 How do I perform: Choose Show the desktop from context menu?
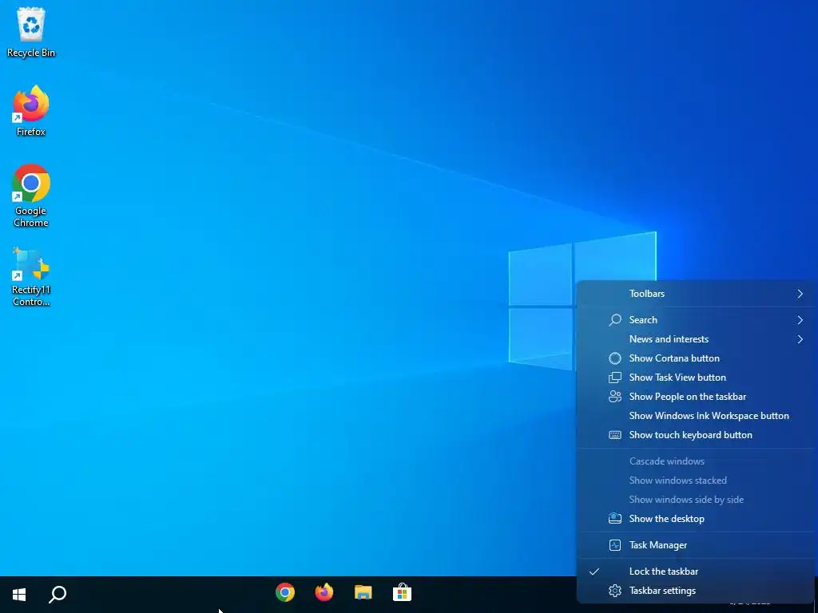click(x=696, y=519)
